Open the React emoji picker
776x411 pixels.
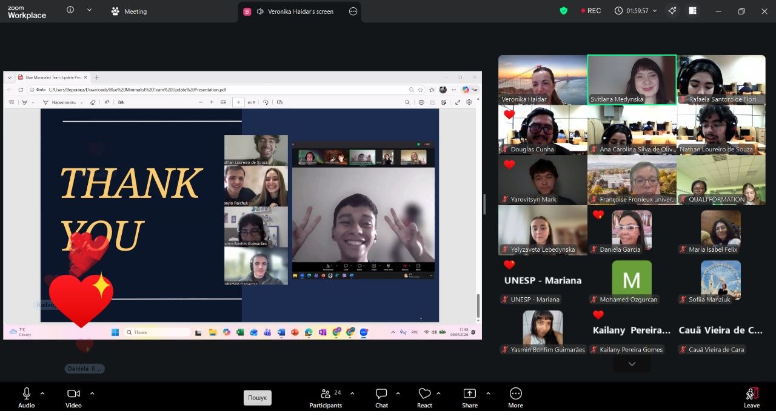pyautogui.click(x=424, y=398)
